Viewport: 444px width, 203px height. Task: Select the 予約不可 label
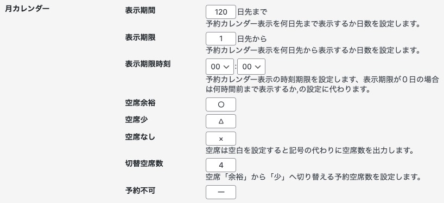[x=140, y=191]
